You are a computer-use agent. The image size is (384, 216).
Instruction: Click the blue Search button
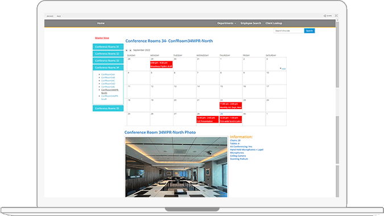(x=309, y=31)
